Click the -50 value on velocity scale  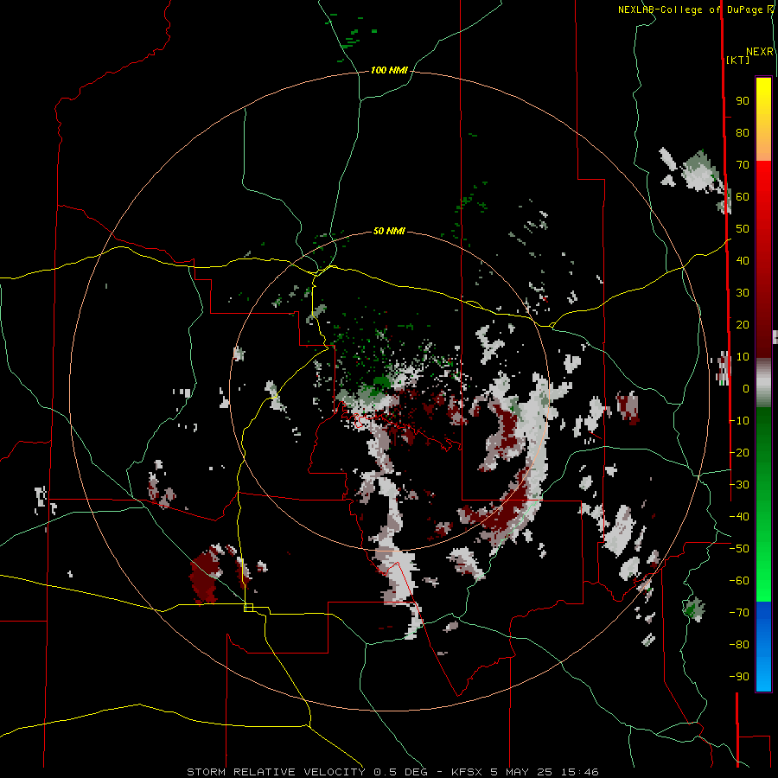(739, 549)
